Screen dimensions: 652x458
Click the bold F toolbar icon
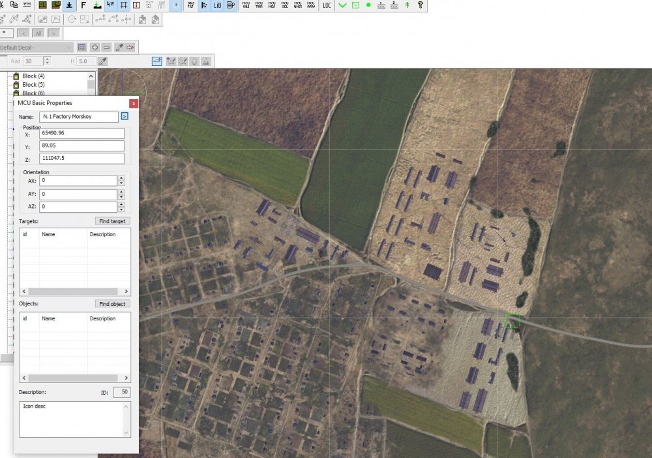(x=83, y=5)
